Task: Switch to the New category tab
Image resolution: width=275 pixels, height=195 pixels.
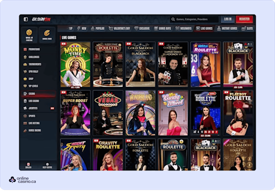Action: tap(82, 28)
